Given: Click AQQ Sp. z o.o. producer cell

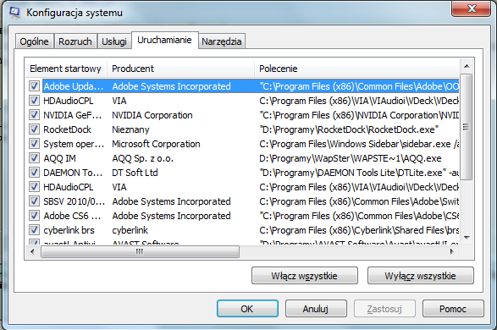Looking at the screenshot, I should coord(142,158).
